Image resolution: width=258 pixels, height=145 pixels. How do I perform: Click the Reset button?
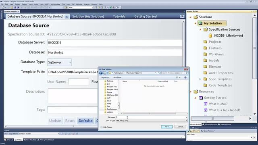[x=70, y=121]
